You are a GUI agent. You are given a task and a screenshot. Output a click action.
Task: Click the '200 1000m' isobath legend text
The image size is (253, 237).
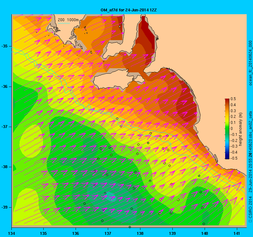click(x=68, y=20)
